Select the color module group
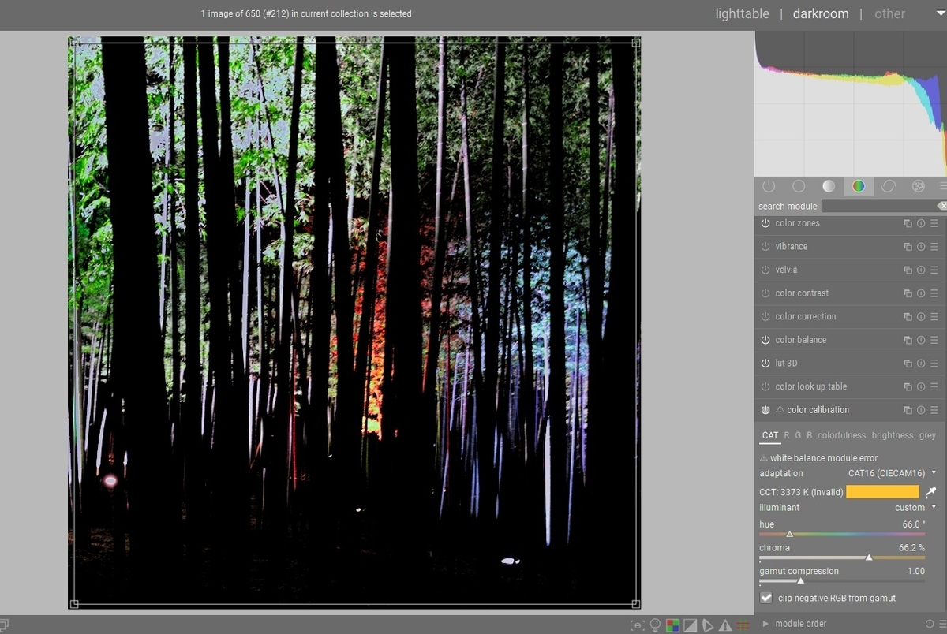This screenshot has height=634, width=947. (x=859, y=186)
